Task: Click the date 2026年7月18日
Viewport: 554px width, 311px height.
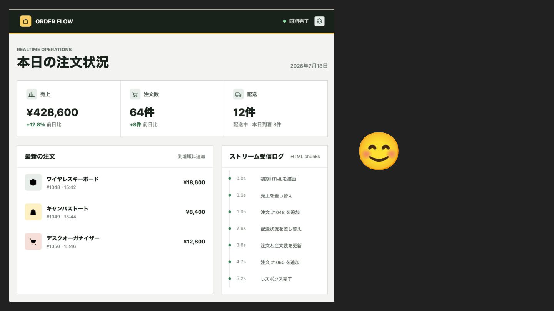Action: coord(309,66)
